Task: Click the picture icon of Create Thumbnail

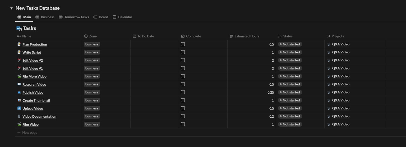Action: click(x=19, y=100)
